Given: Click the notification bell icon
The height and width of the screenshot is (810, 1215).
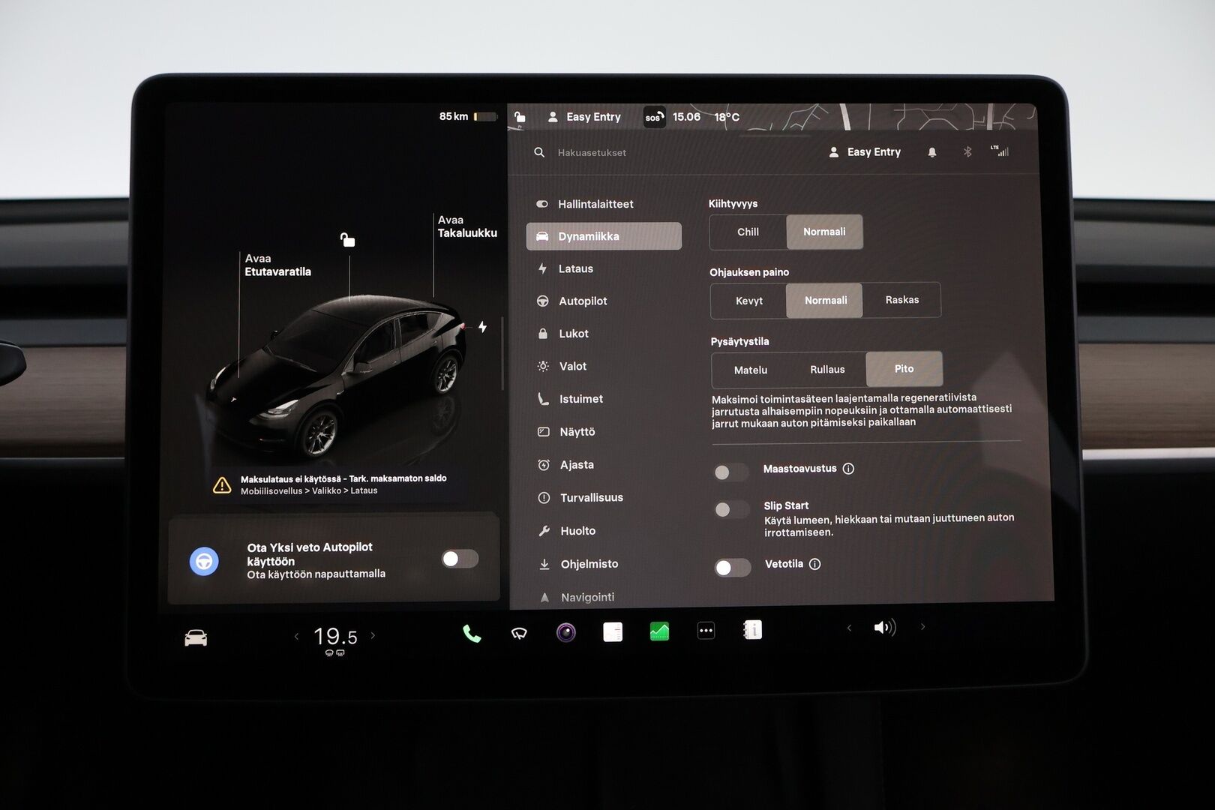Looking at the screenshot, I should click(932, 152).
